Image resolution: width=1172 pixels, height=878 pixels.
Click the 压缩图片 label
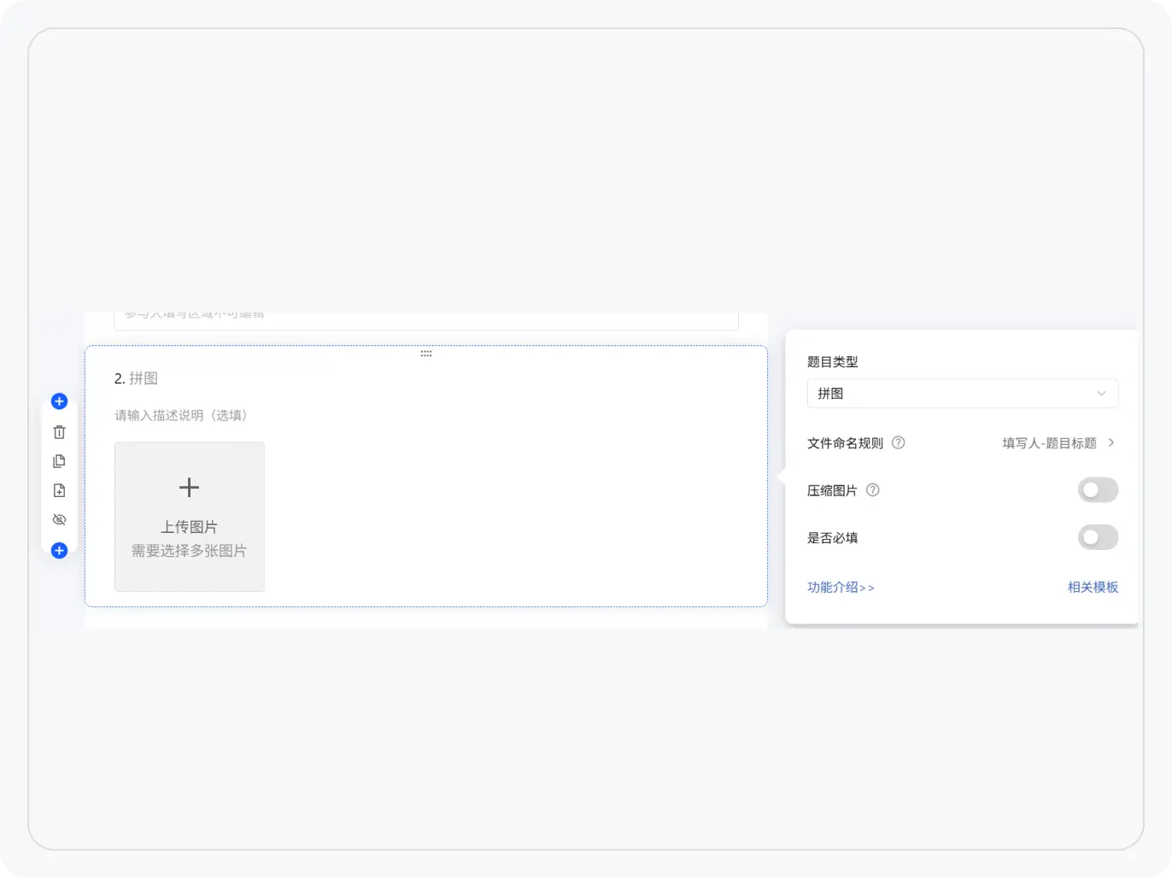pyautogui.click(x=833, y=491)
